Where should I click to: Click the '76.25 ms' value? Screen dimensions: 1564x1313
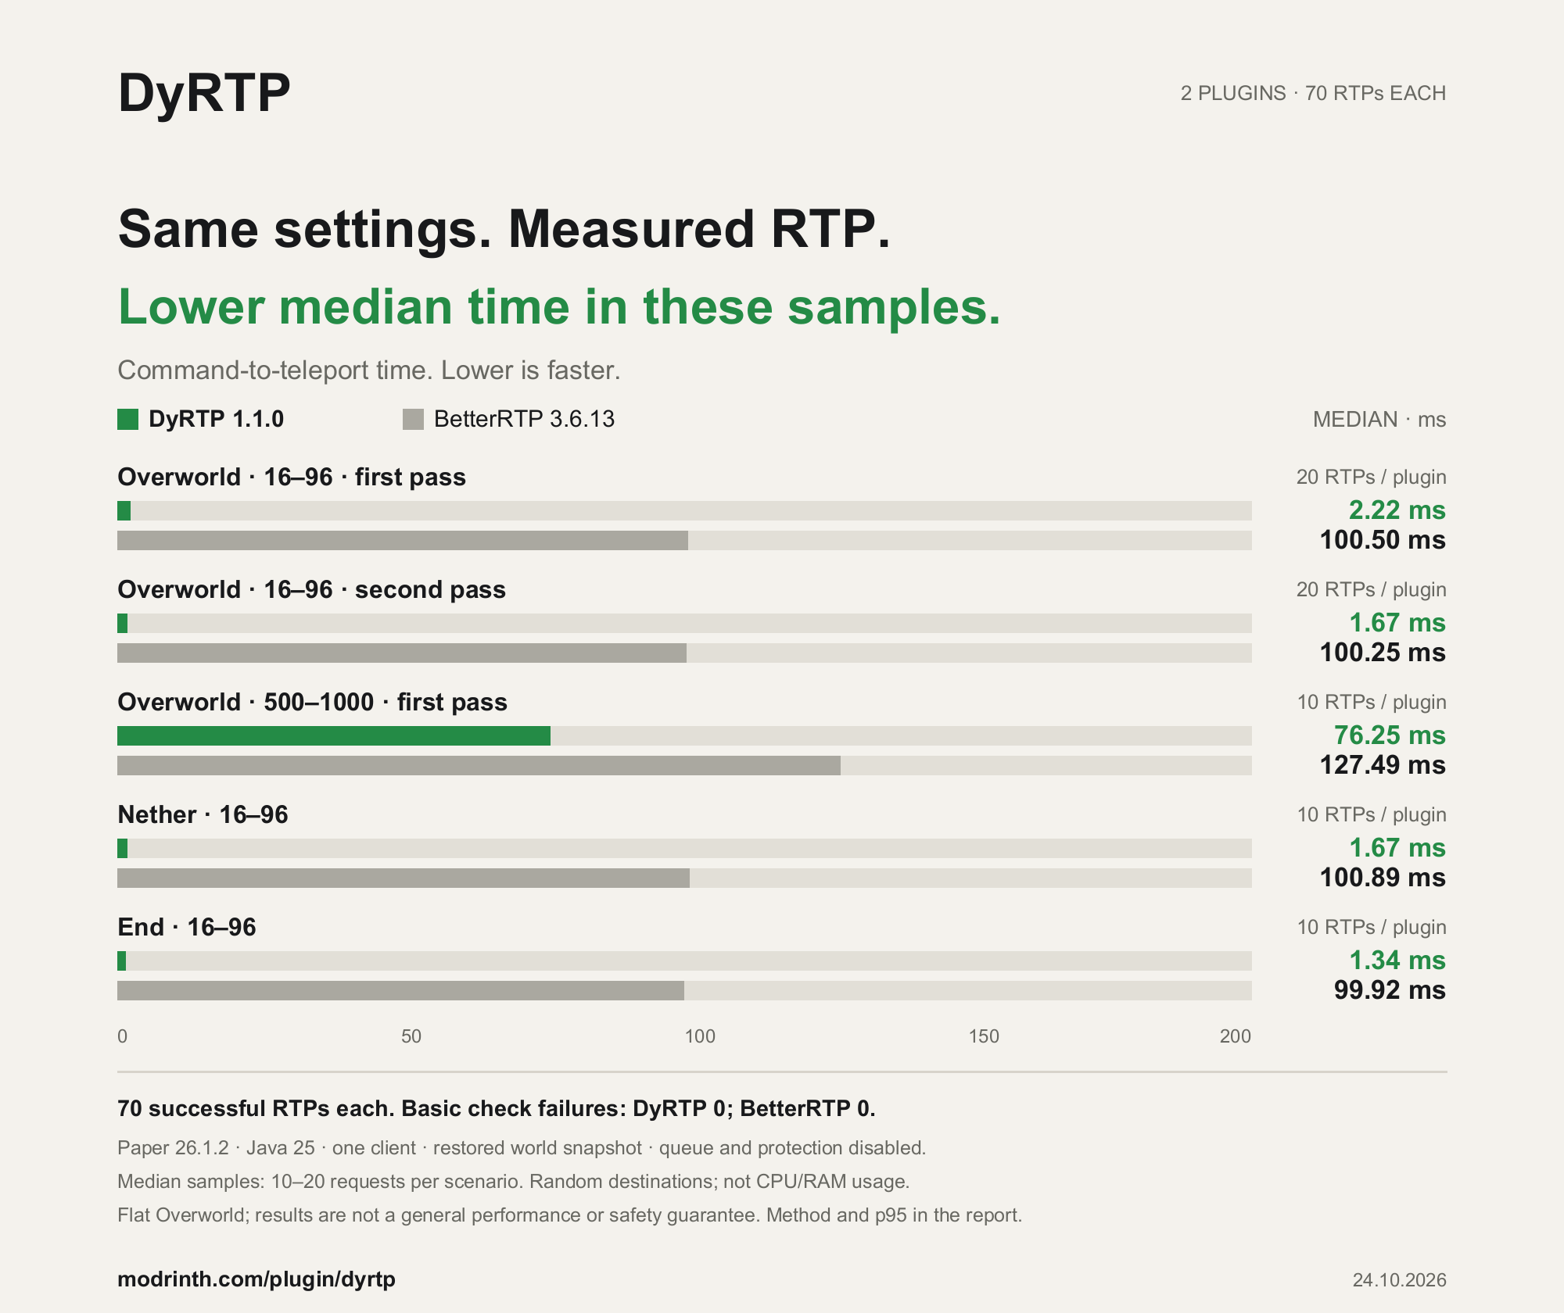click(x=1390, y=735)
